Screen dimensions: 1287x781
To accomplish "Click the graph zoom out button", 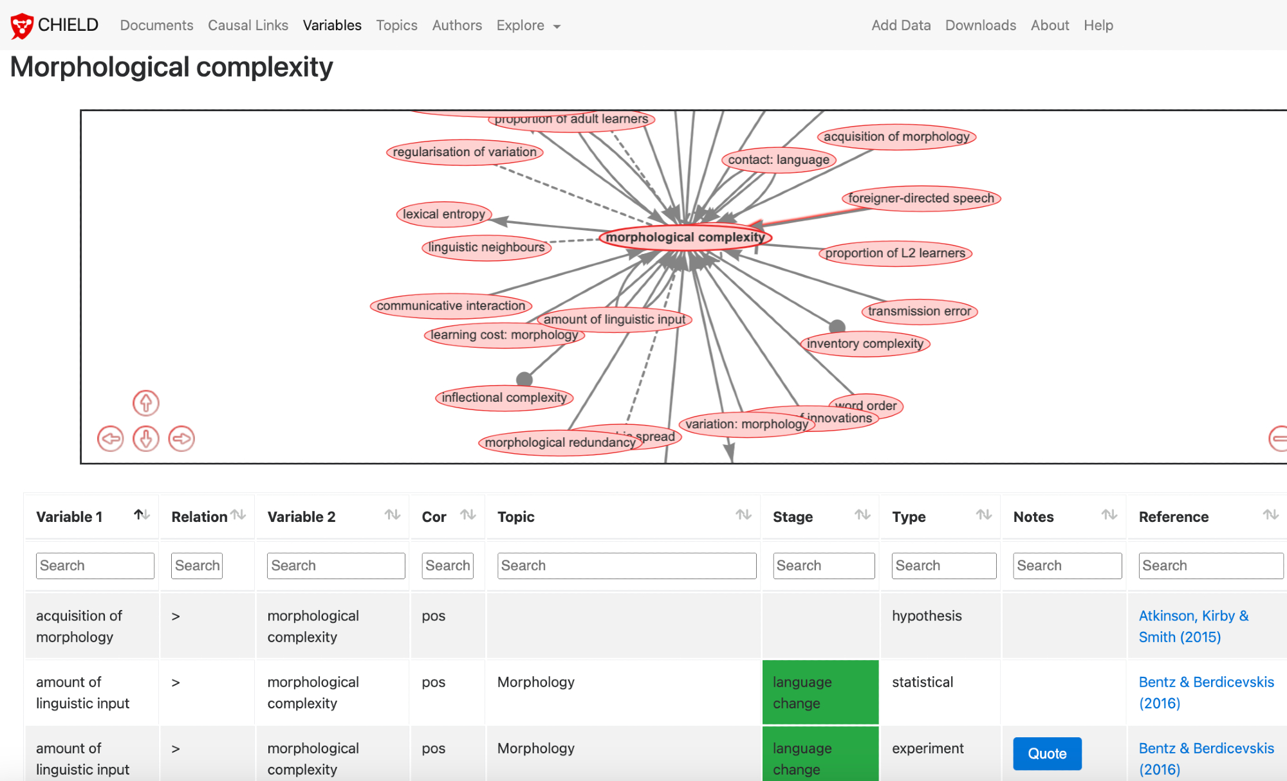I will 1279,438.
